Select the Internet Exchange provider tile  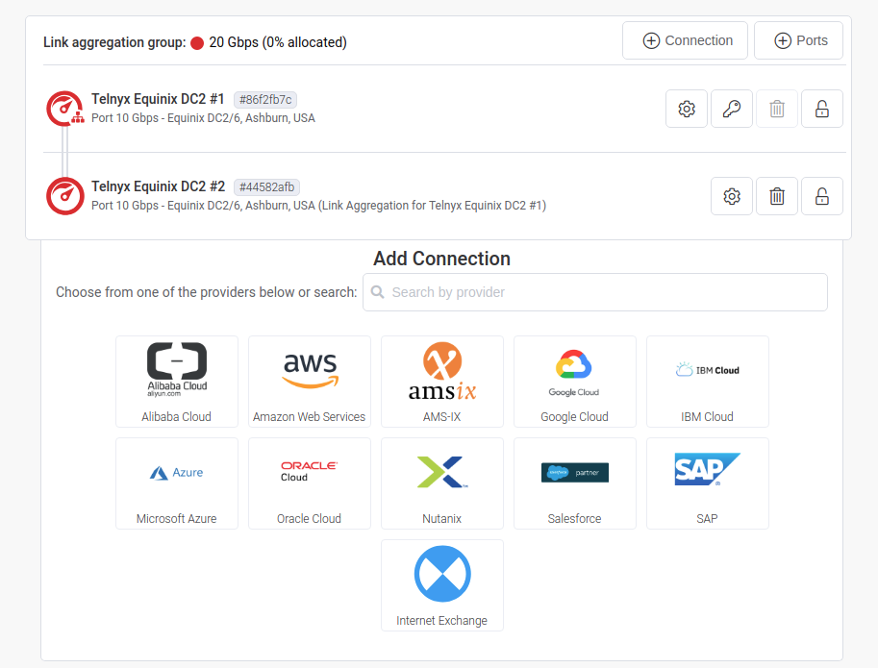tap(442, 585)
